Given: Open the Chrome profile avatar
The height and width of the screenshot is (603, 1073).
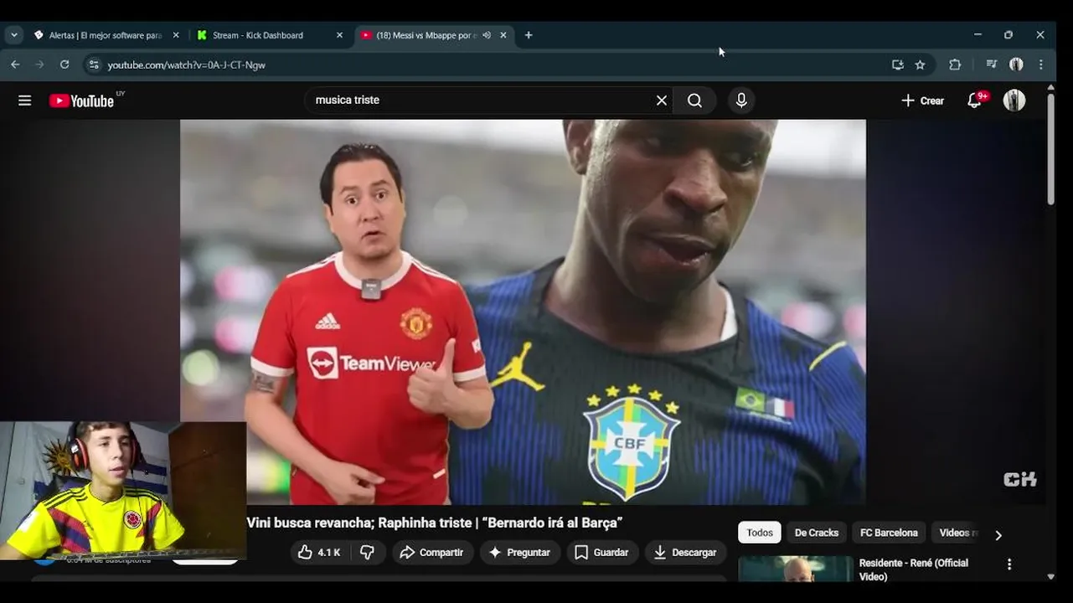Looking at the screenshot, I should pyautogui.click(x=1016, y=64).
